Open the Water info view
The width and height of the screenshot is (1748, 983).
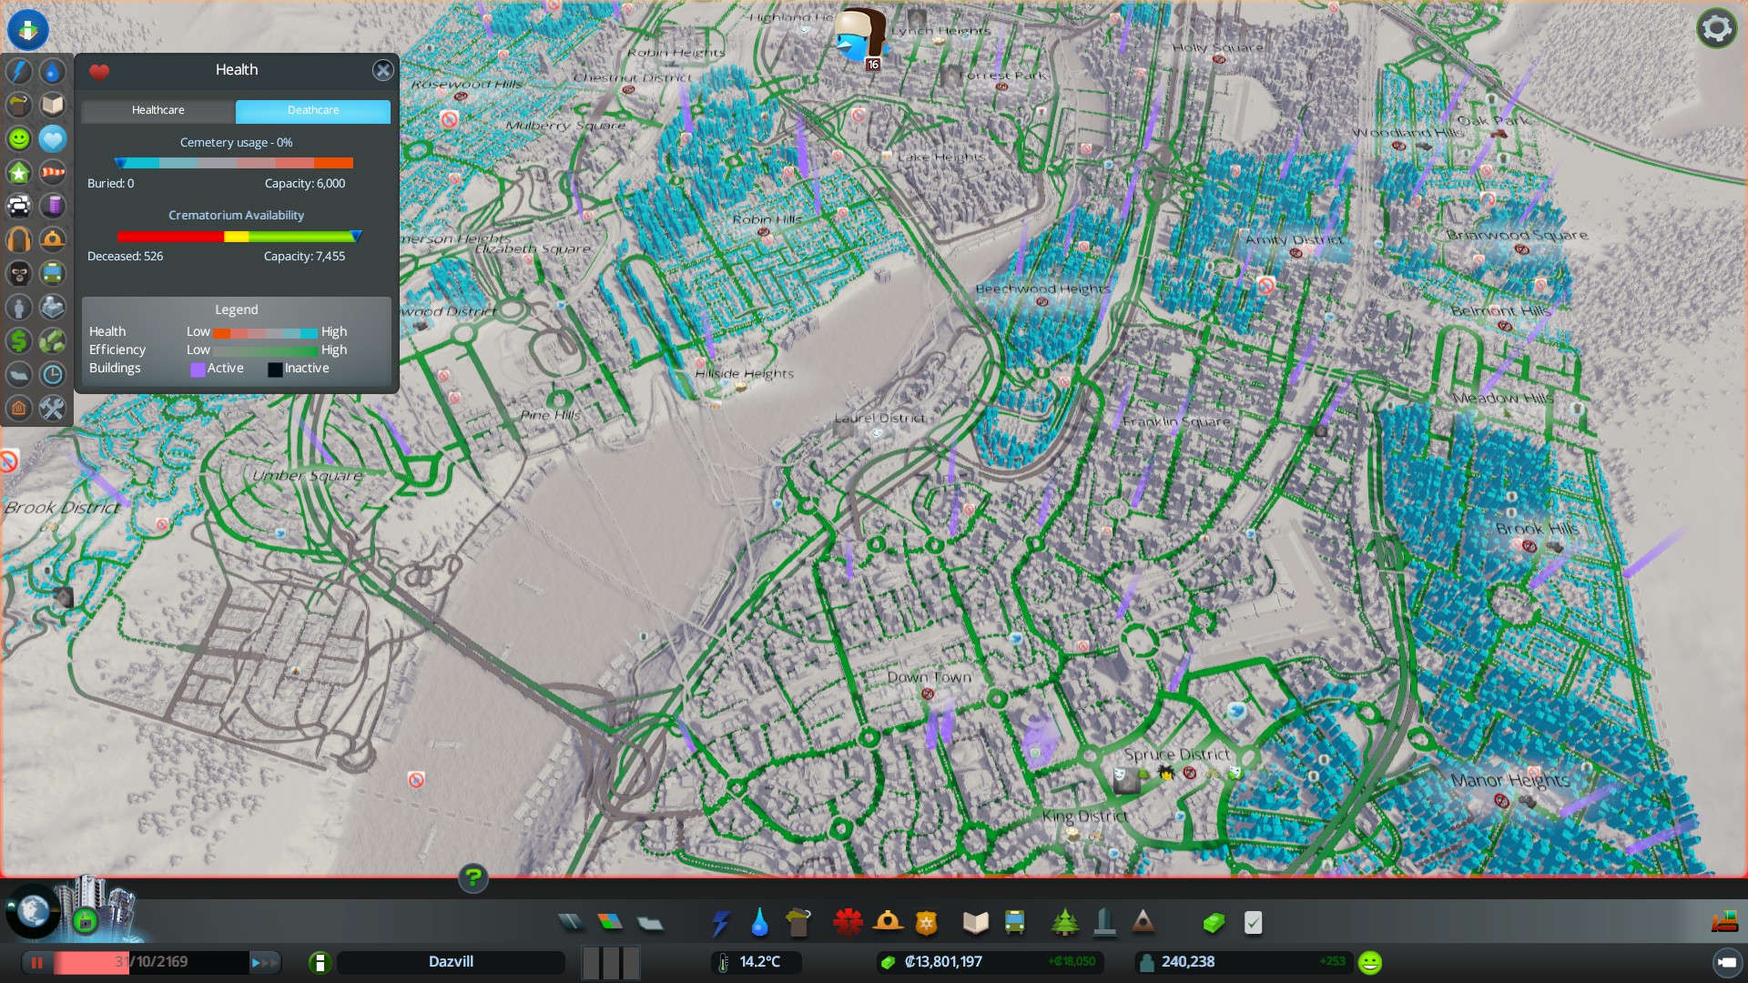pos(53,71)
